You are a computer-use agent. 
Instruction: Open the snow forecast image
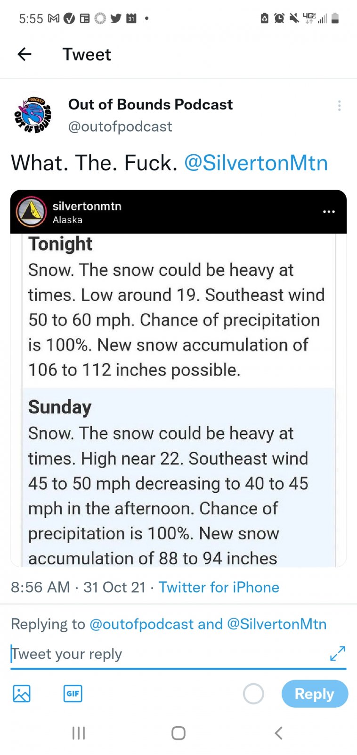(178, 401)
